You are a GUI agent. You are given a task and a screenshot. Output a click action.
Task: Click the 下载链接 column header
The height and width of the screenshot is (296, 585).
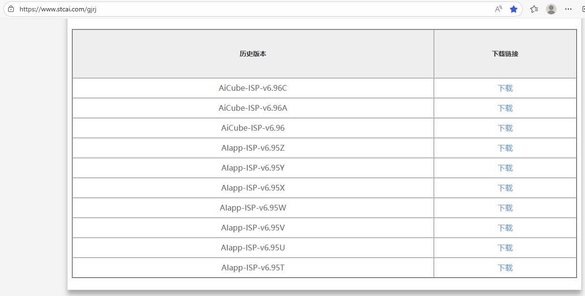(505, 54)
